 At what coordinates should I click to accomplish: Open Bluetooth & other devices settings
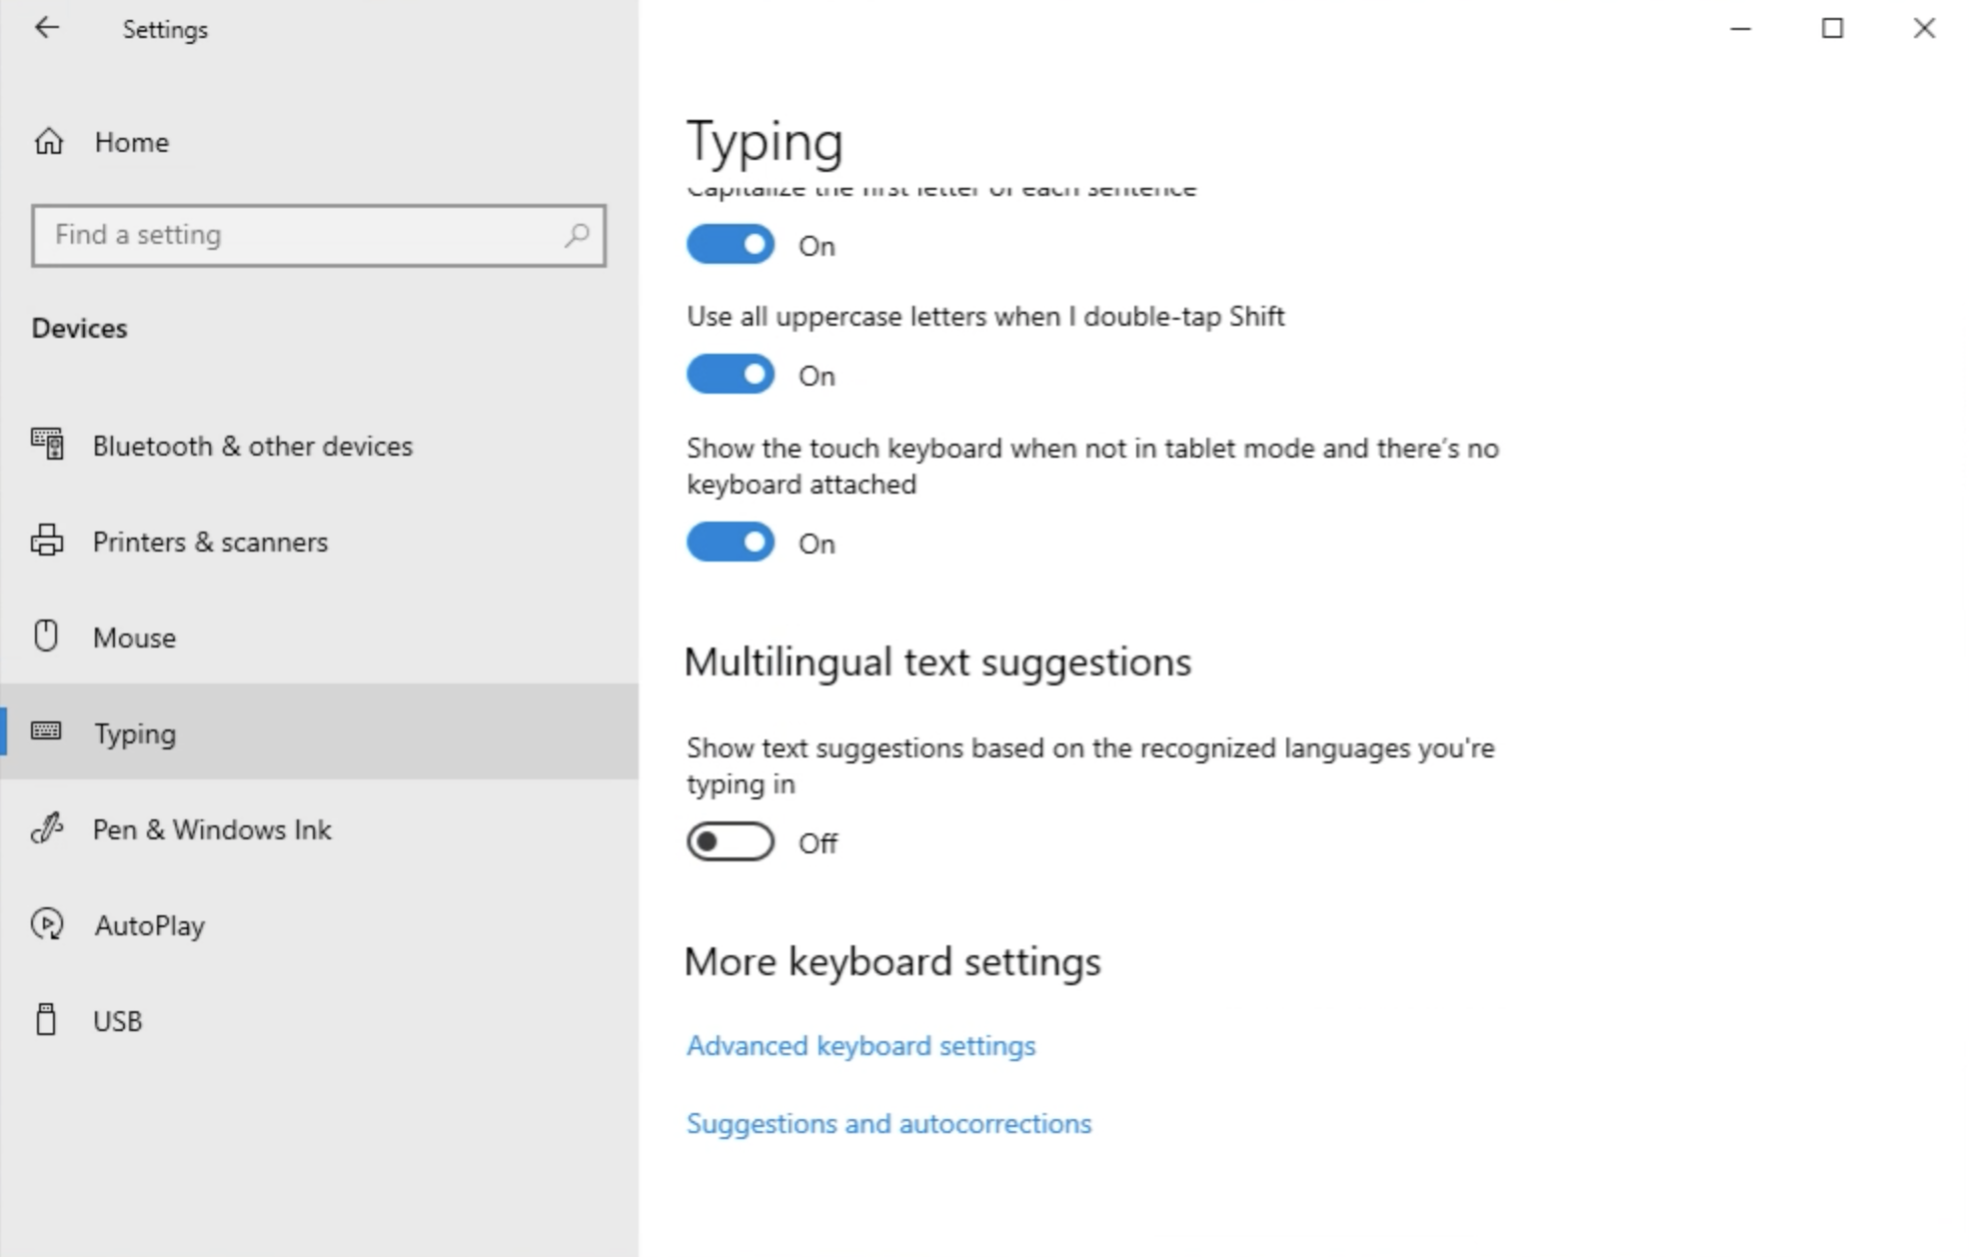46,446
